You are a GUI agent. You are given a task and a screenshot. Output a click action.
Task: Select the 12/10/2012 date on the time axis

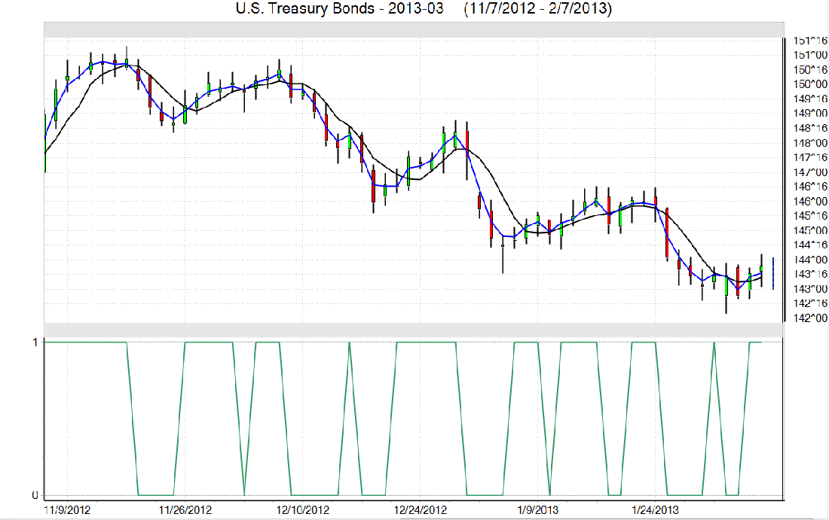[302, 510]
